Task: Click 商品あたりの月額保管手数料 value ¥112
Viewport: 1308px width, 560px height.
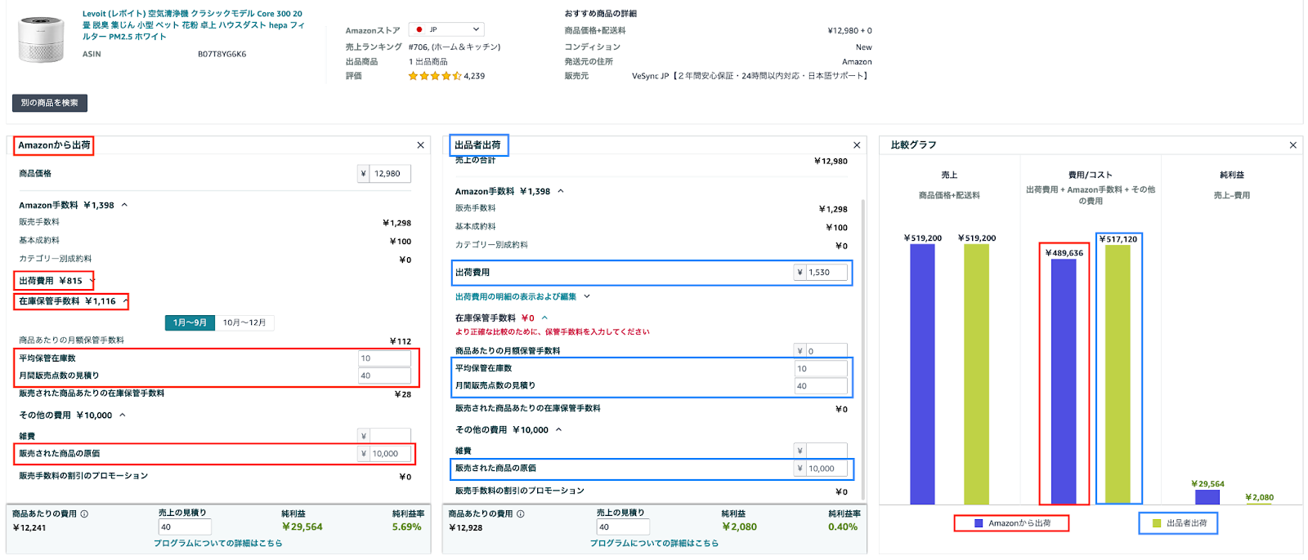Action: [x=401, y=341]
